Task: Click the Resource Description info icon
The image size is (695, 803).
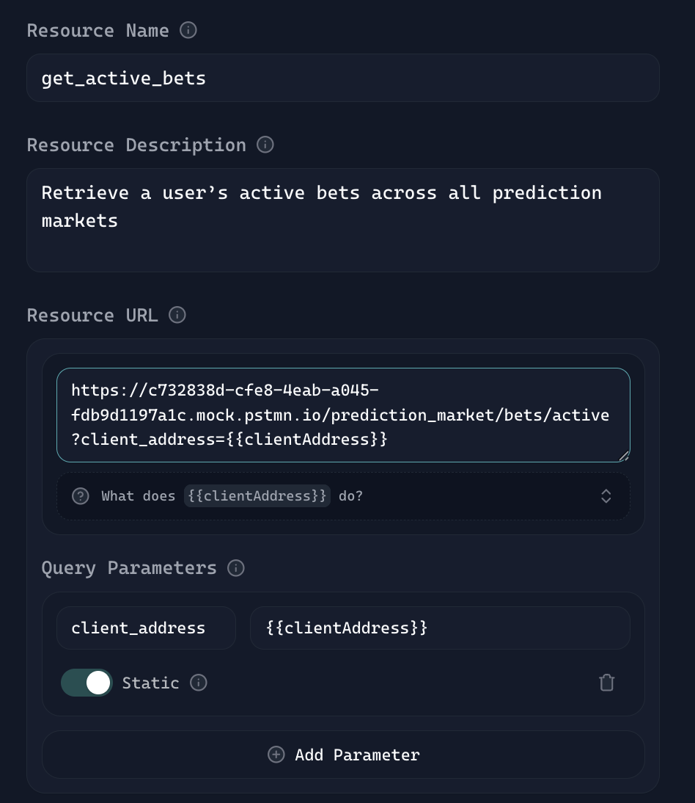Action: [x=265, y=145]
